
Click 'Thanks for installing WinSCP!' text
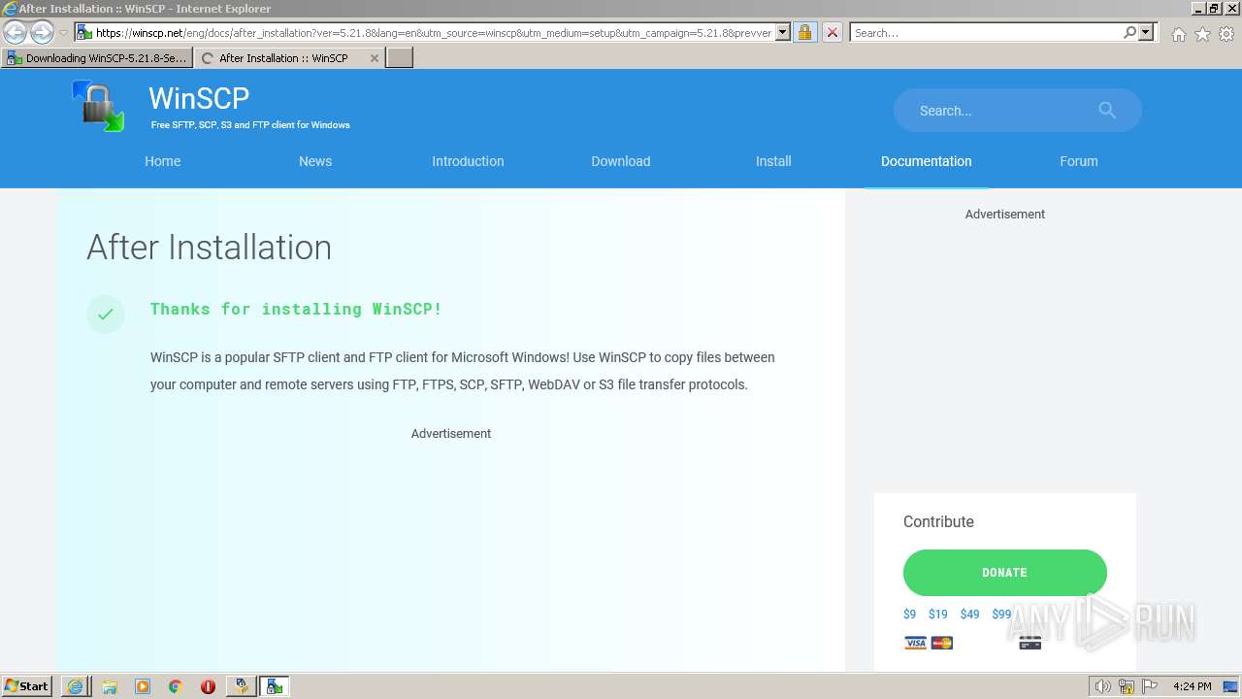coord(296,309)
